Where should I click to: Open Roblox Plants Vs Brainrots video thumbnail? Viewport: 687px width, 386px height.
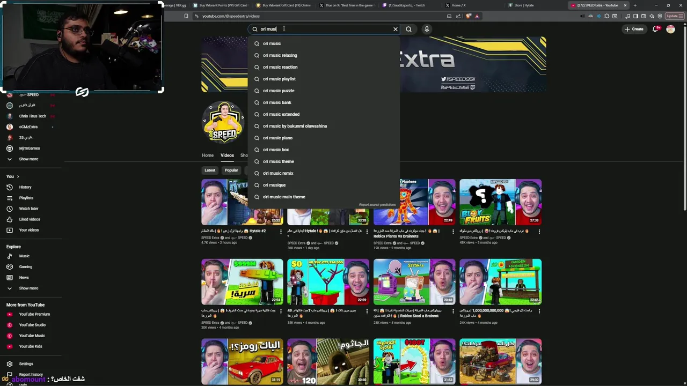414,202
